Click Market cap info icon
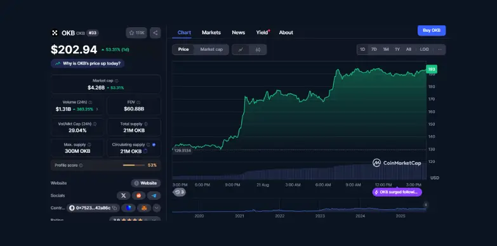 point(117,81)
